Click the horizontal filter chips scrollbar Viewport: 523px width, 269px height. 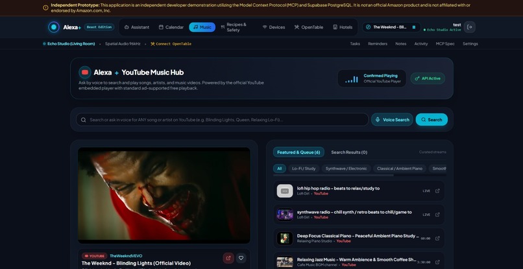coord(334,175)
